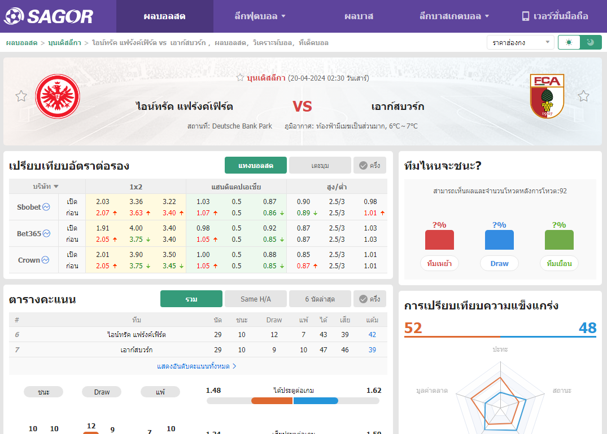
Task: Click the Sbobet odds history icon
Action: pos(46,207)
